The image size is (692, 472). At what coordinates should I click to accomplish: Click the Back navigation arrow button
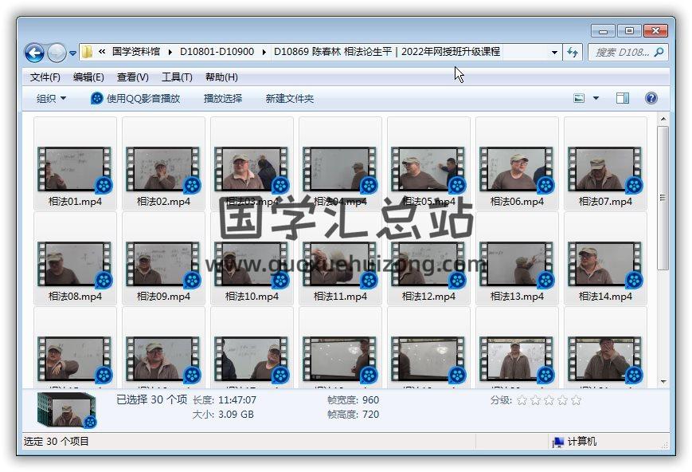(x=34, y=53)
